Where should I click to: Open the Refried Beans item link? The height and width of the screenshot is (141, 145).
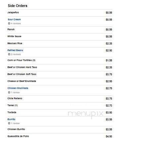click(15, 50)
